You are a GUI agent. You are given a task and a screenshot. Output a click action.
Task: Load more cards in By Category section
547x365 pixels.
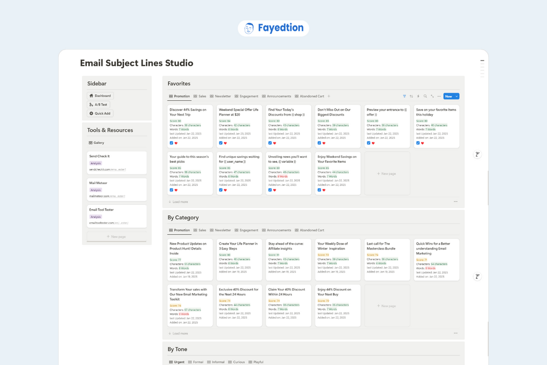(179, 333)
